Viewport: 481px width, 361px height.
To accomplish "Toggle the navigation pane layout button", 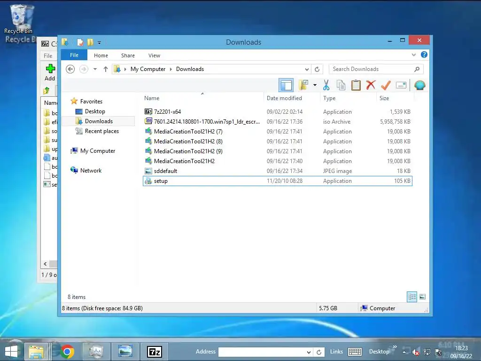I will click(x=286, y=85).
